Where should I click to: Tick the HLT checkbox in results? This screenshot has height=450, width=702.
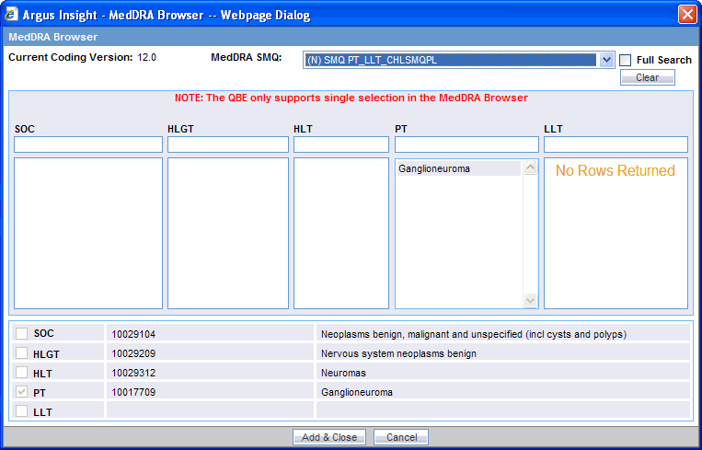tap(21, 373)
